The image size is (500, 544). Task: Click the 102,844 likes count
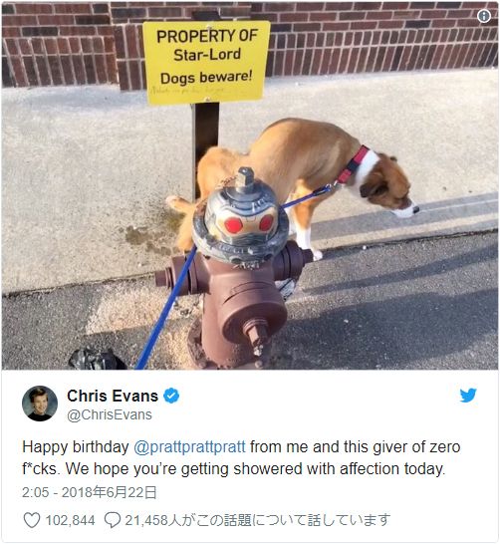tap(70, 520)
